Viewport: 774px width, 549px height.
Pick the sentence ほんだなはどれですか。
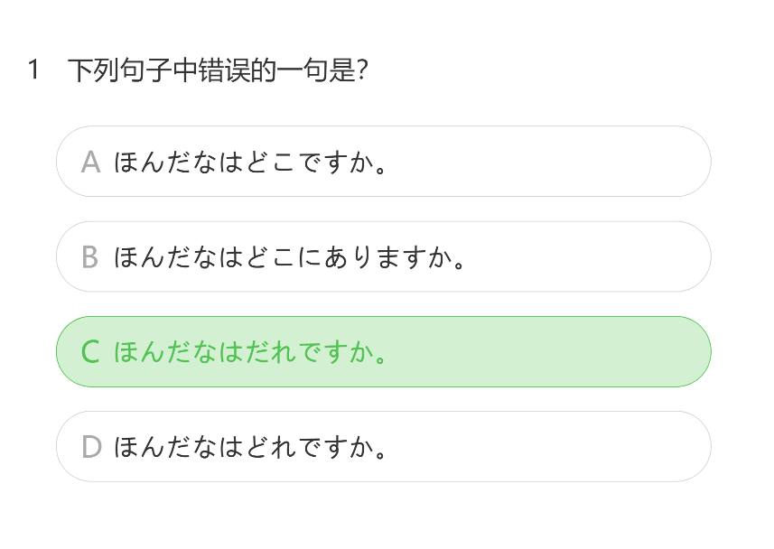coord(252,447)
